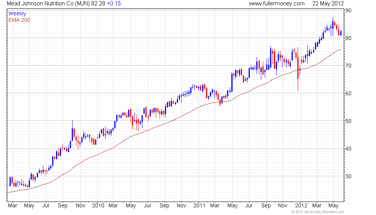Screen dimensions: 376x215
Task: Select the 'Weekly' legend label
Action: click(17, 14)
